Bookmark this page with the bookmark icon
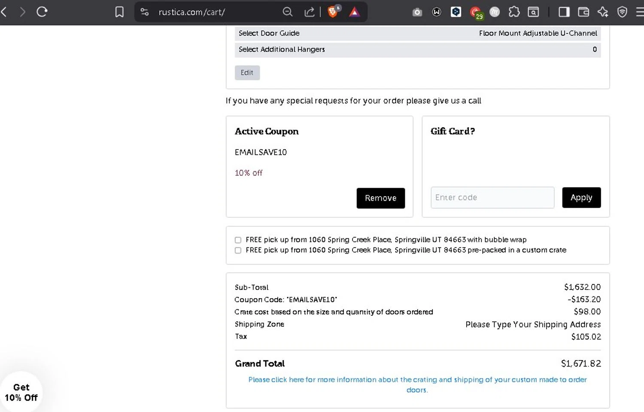 [x=119, y=12]
